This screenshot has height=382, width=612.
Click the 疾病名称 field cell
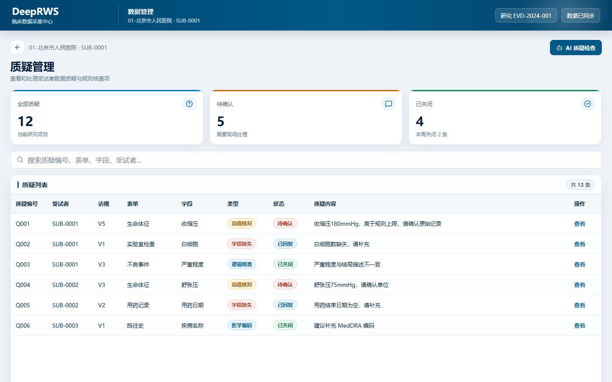pyautogui.click(x=193, y=326)
